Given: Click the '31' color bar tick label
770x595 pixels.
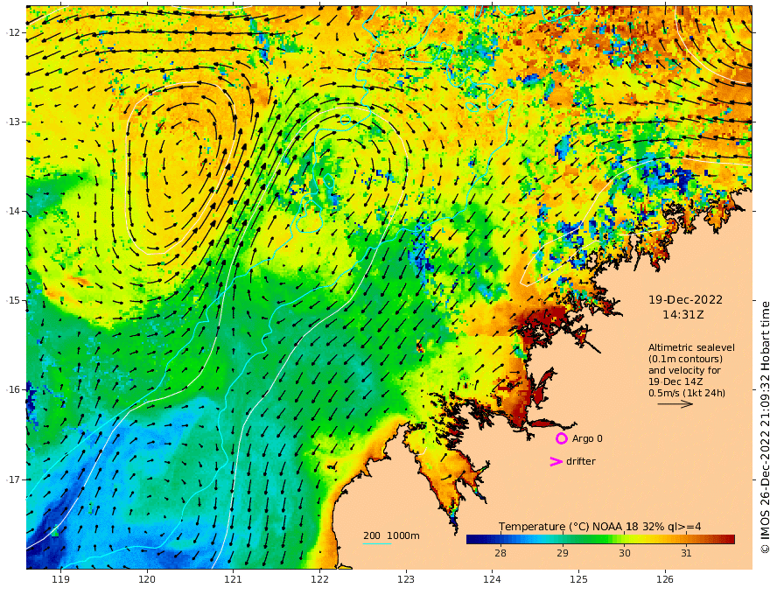Looking at the screenshot, I should (686, 553).
